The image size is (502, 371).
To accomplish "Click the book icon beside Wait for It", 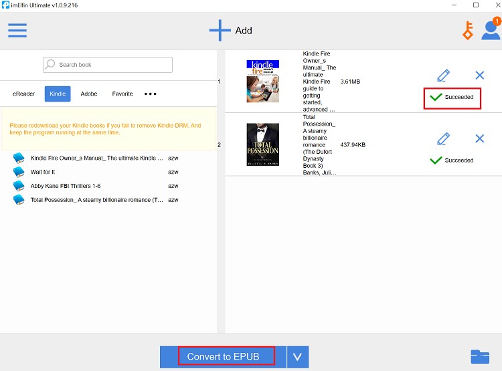I will [19, 172].
